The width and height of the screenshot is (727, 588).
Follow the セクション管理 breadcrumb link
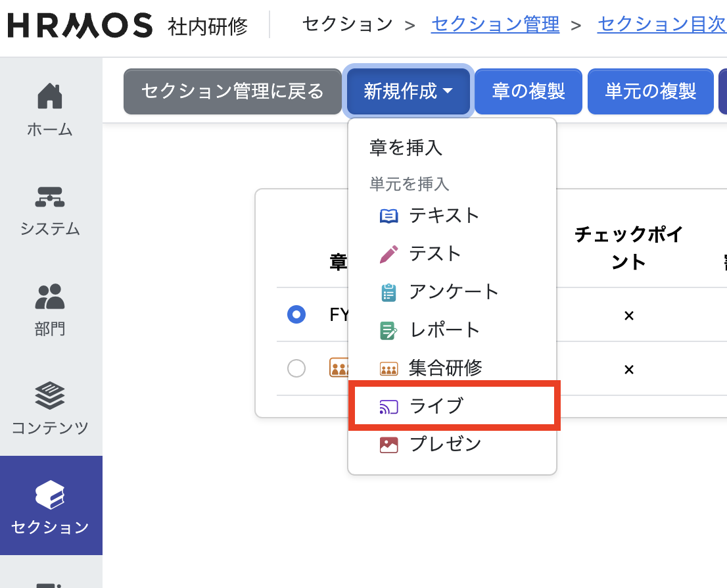coord(495,25)
